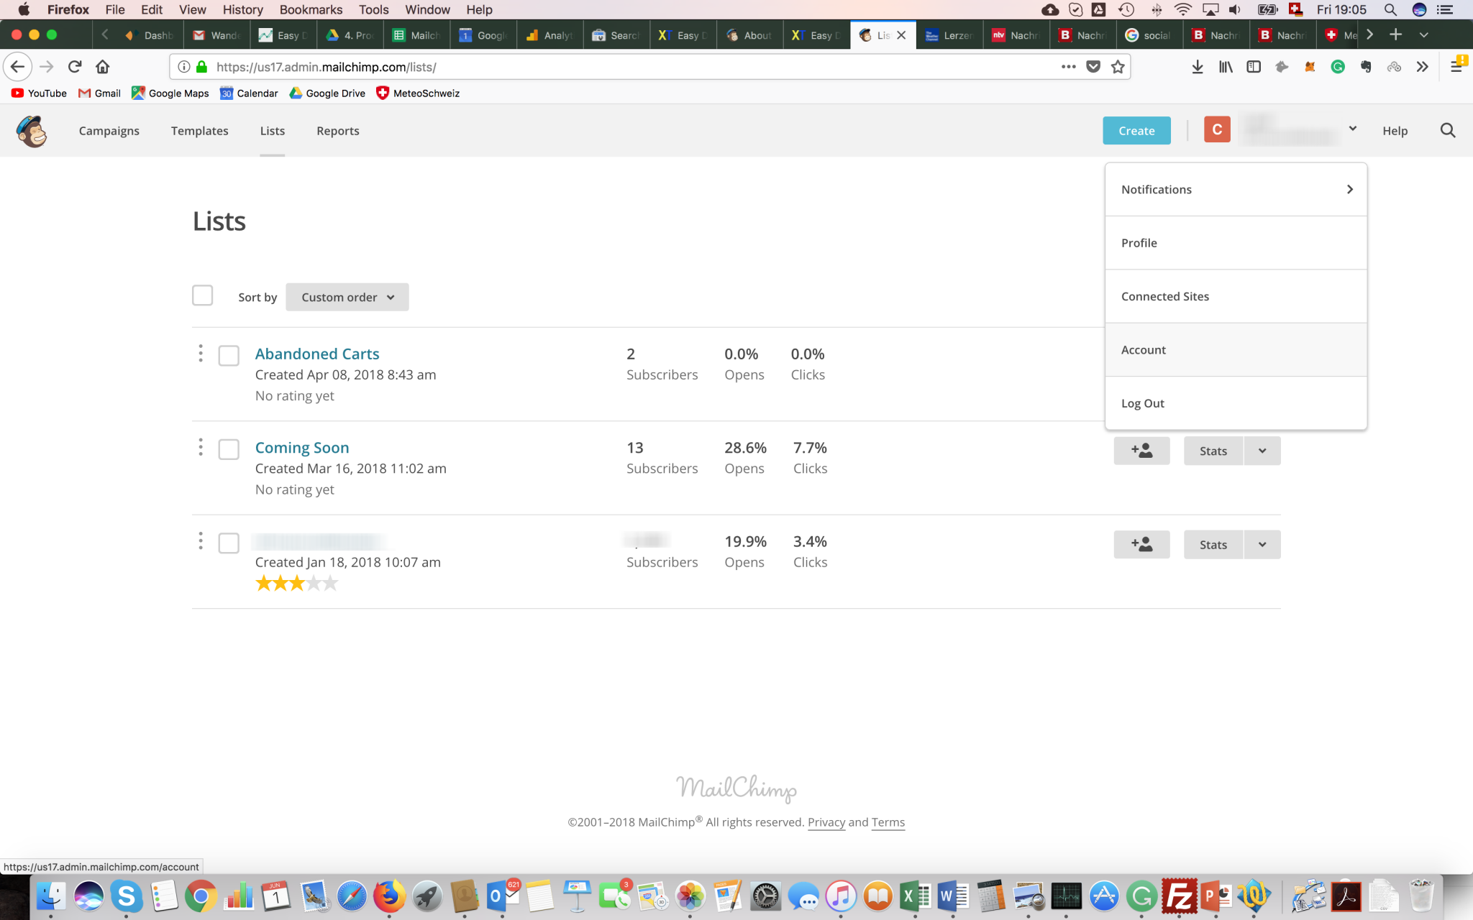
Task: Open three-dot handle for Abandoned Carts list
Action: click(x=201, y=354)
